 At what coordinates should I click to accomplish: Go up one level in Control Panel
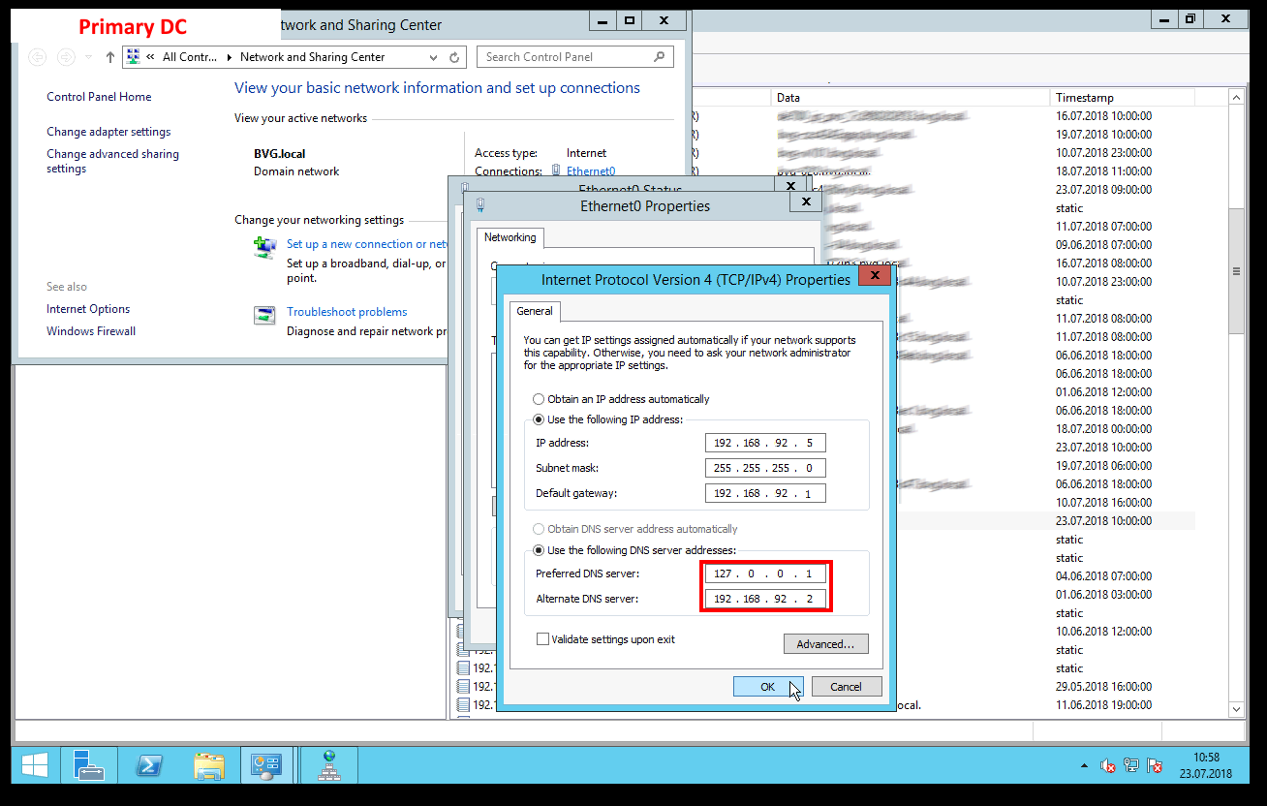(110, 57)
